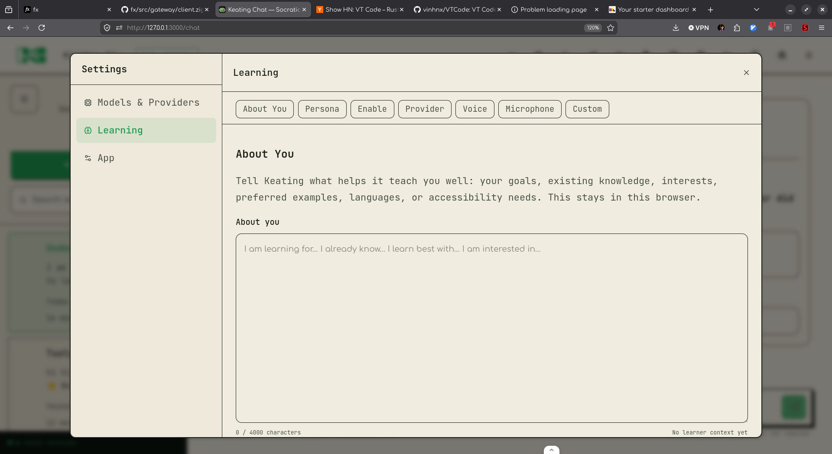Close the Problem loading page tab
832x454 pixels.
click(x=597, y=10)
